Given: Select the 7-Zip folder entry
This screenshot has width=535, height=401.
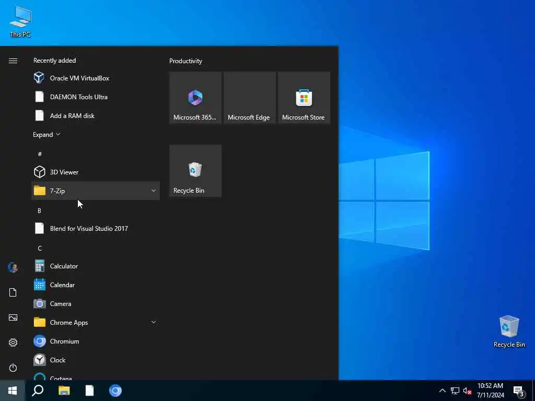Looking at the screenshot, I should [96, 191].
